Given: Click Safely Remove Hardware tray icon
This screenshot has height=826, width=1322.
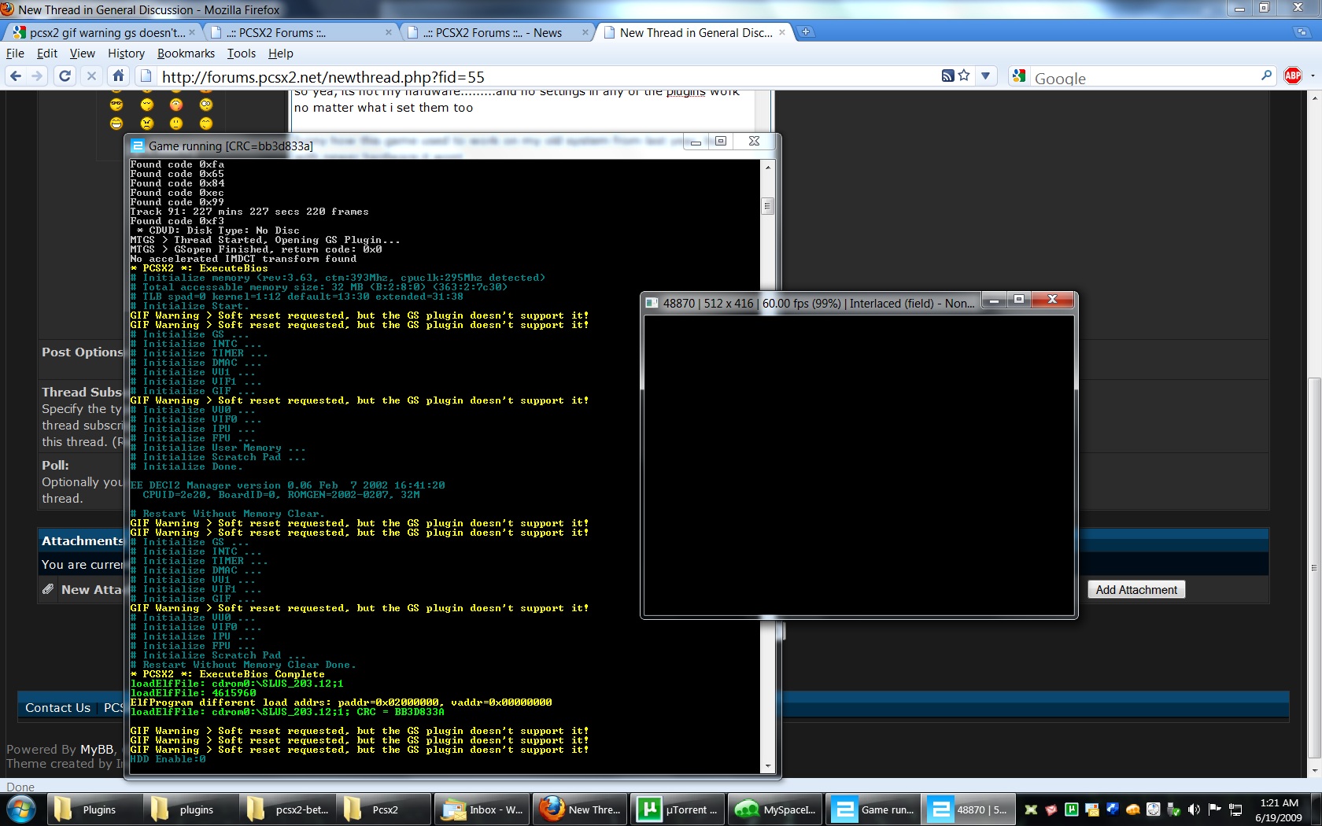Looking at the screenshot, I should tap(1173, 809).
